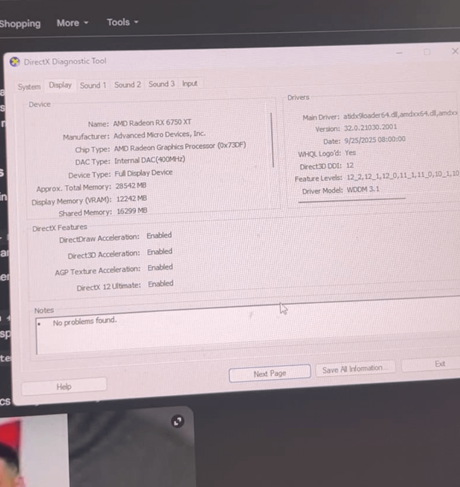Click the Help button
Screen dimensions: 460x487
pos(64,387)
